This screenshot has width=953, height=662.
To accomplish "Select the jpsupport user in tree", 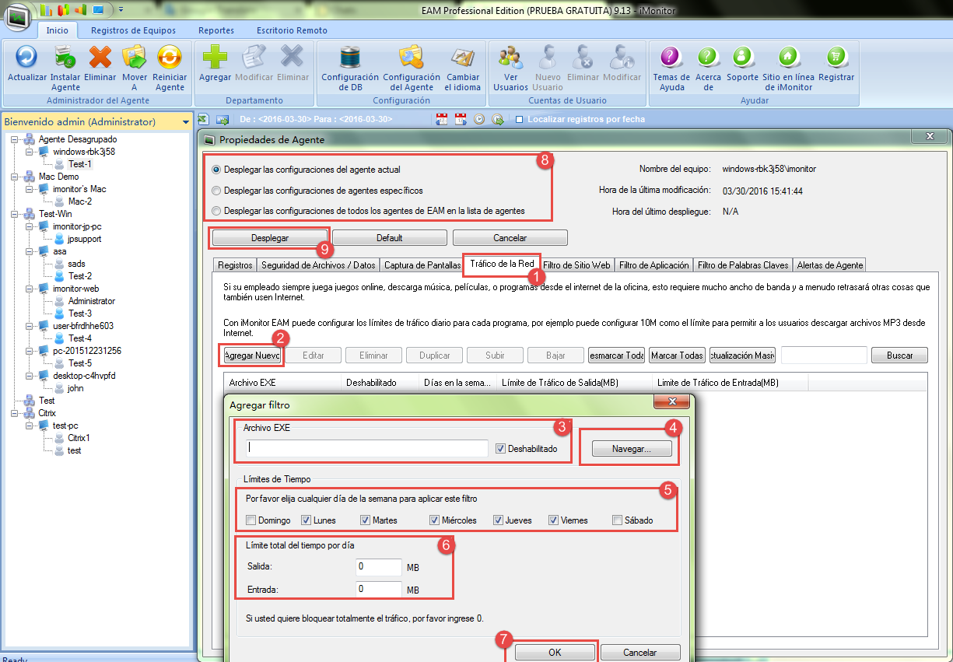I will [84, 239].
